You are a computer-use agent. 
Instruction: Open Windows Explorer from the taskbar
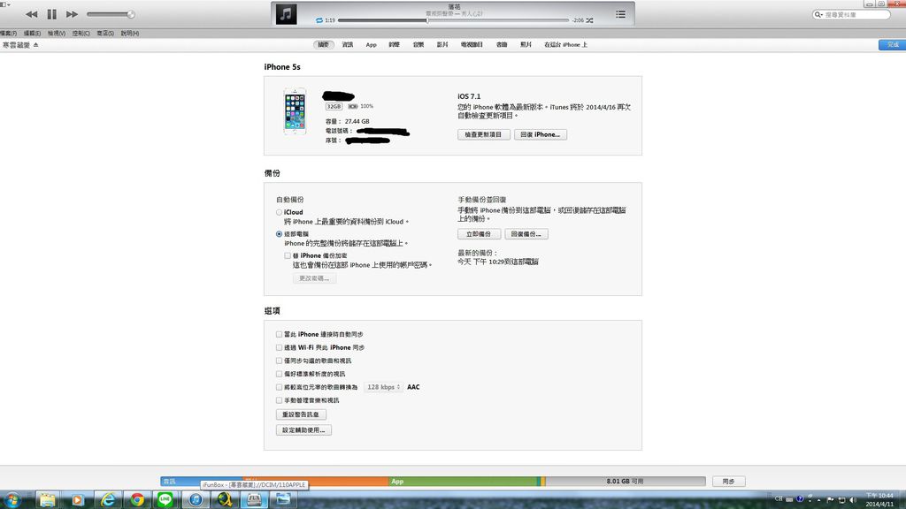(x=48, y=499)
